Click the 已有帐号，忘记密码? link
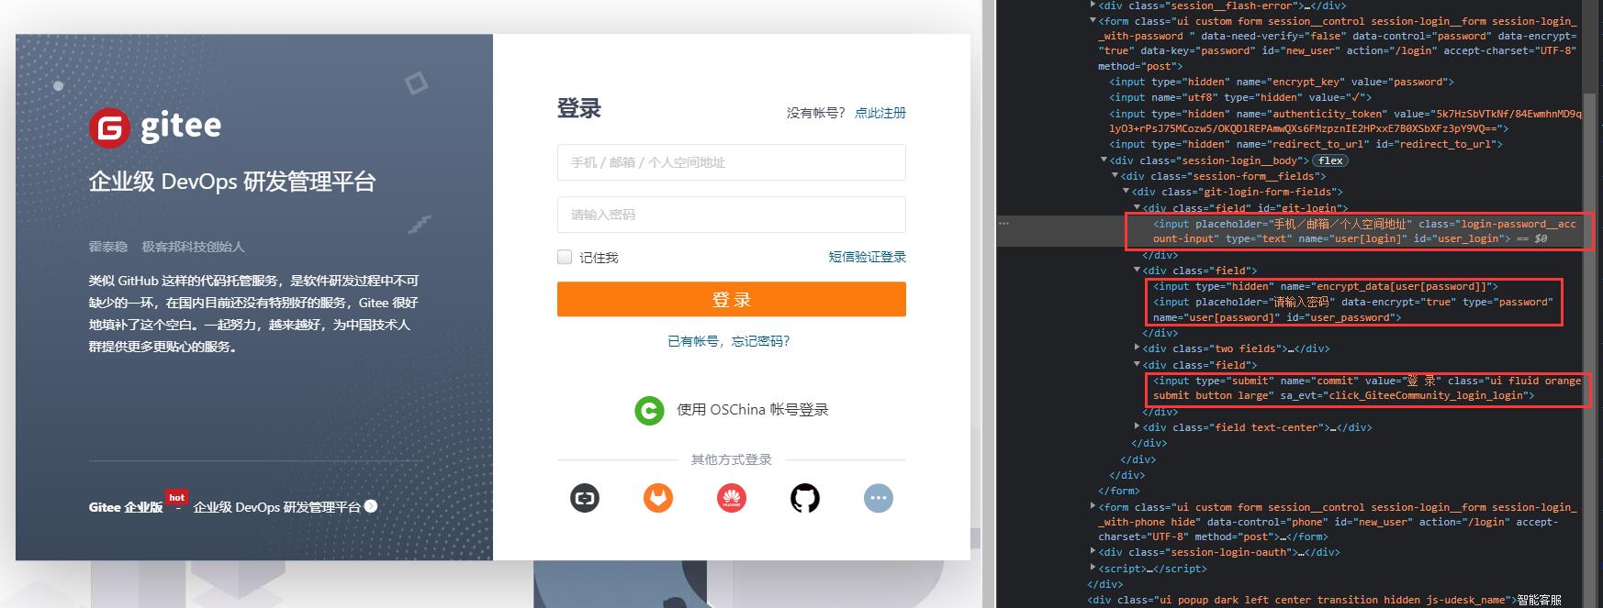The image size is (1603, 608). tap(729, 341)
